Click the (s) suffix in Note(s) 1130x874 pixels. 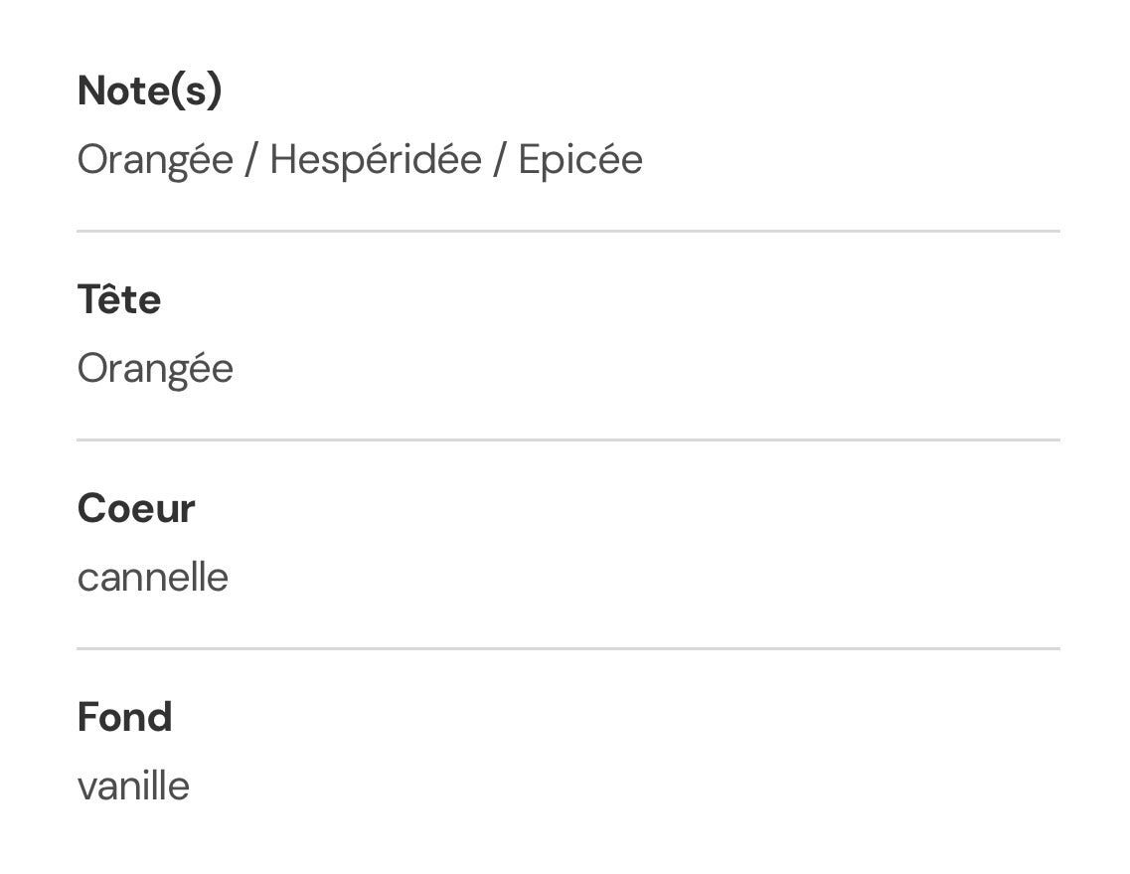click(x=197, y=90)
